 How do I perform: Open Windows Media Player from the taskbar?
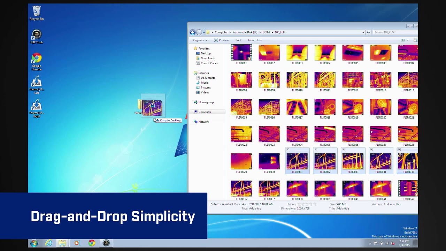[77, 243]
